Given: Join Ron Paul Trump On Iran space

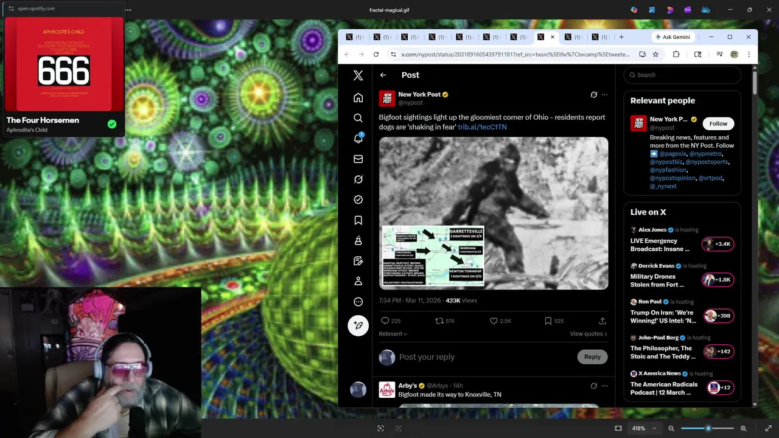Looking at the screenshot, I should pyautogui.click(x=682, y=313).
